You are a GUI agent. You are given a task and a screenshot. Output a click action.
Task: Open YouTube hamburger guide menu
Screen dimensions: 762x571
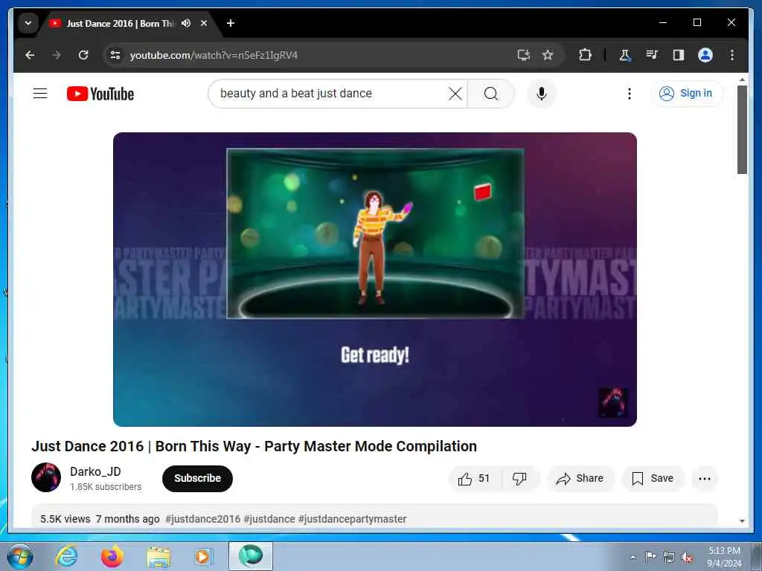[x=40, y=93]
